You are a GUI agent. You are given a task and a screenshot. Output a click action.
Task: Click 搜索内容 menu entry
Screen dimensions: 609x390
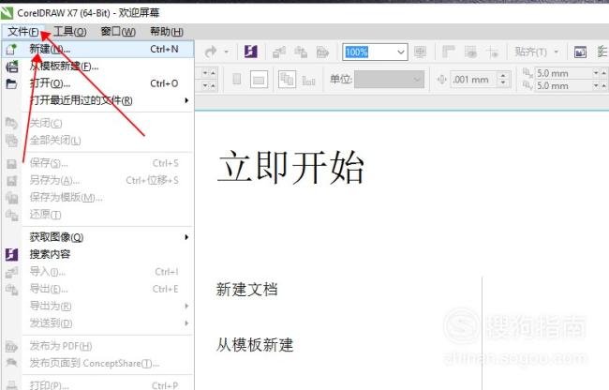pyautogui.click(x=97, y=254)
